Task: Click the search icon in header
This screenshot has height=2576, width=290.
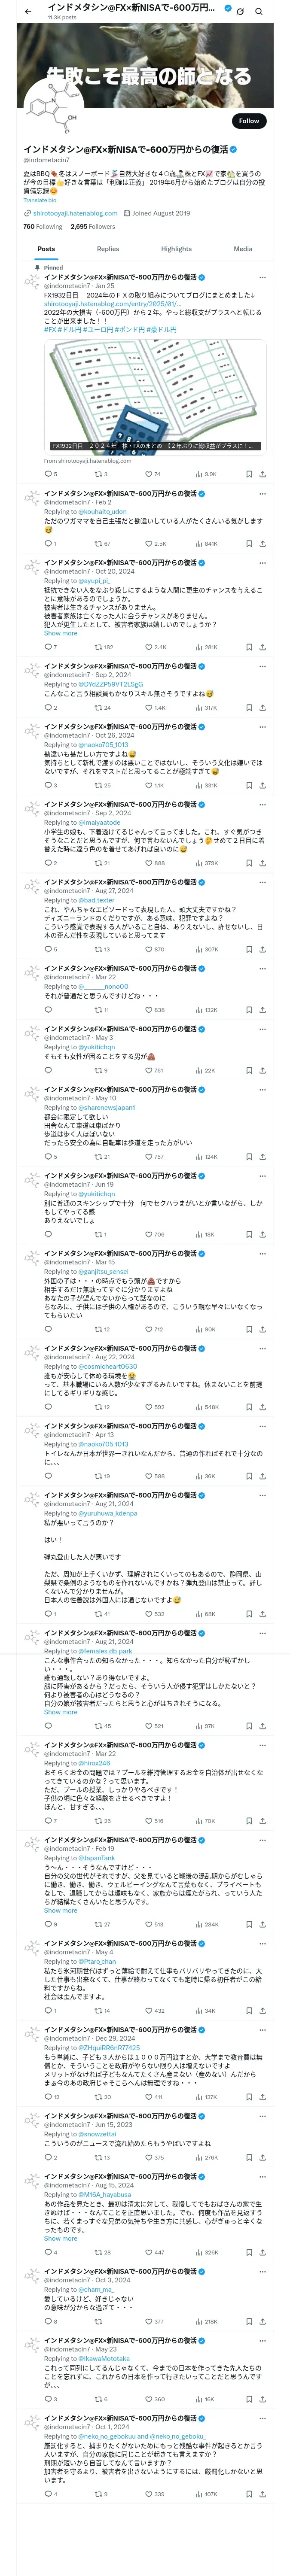Action: click(x=259, y=12)
